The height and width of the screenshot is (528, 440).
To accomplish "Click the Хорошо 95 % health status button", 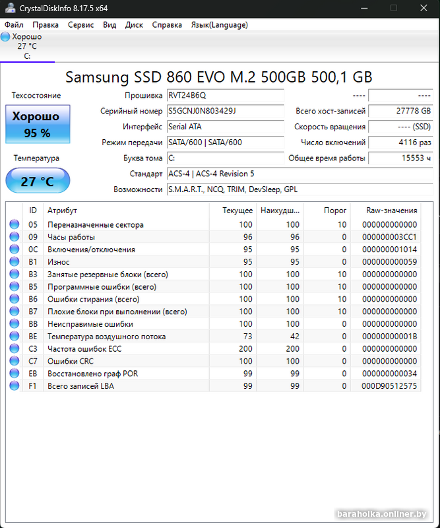I will point(38,124).
